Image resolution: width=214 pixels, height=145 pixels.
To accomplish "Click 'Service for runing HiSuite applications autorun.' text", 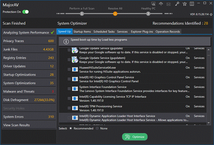I will 110,72.
